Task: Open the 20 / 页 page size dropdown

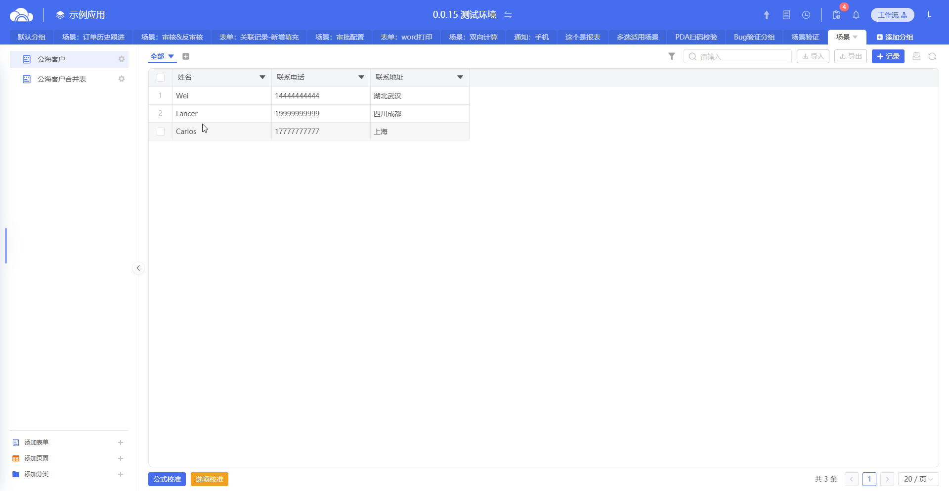Action: coord(918,479)
